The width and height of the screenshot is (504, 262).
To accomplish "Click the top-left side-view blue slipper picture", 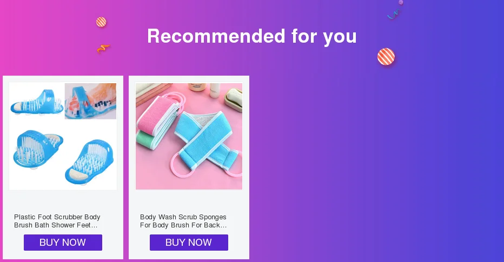I will [37, 103].
